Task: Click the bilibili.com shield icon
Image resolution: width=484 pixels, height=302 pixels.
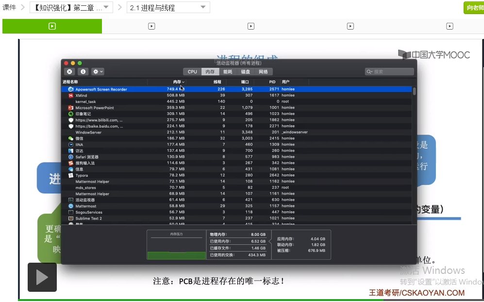Action: [71, 120]
